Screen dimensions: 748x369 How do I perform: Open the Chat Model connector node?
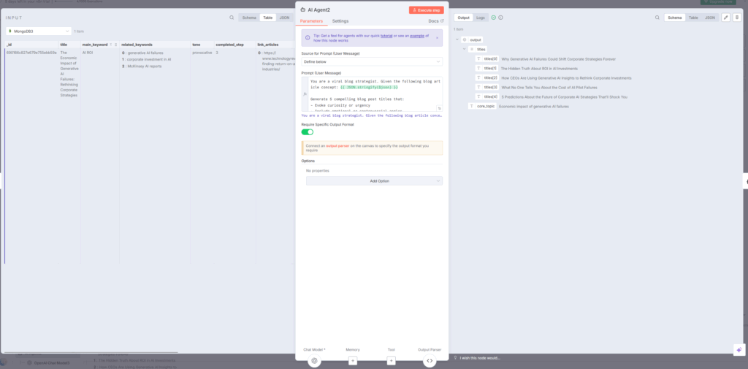tap(314, 360)
